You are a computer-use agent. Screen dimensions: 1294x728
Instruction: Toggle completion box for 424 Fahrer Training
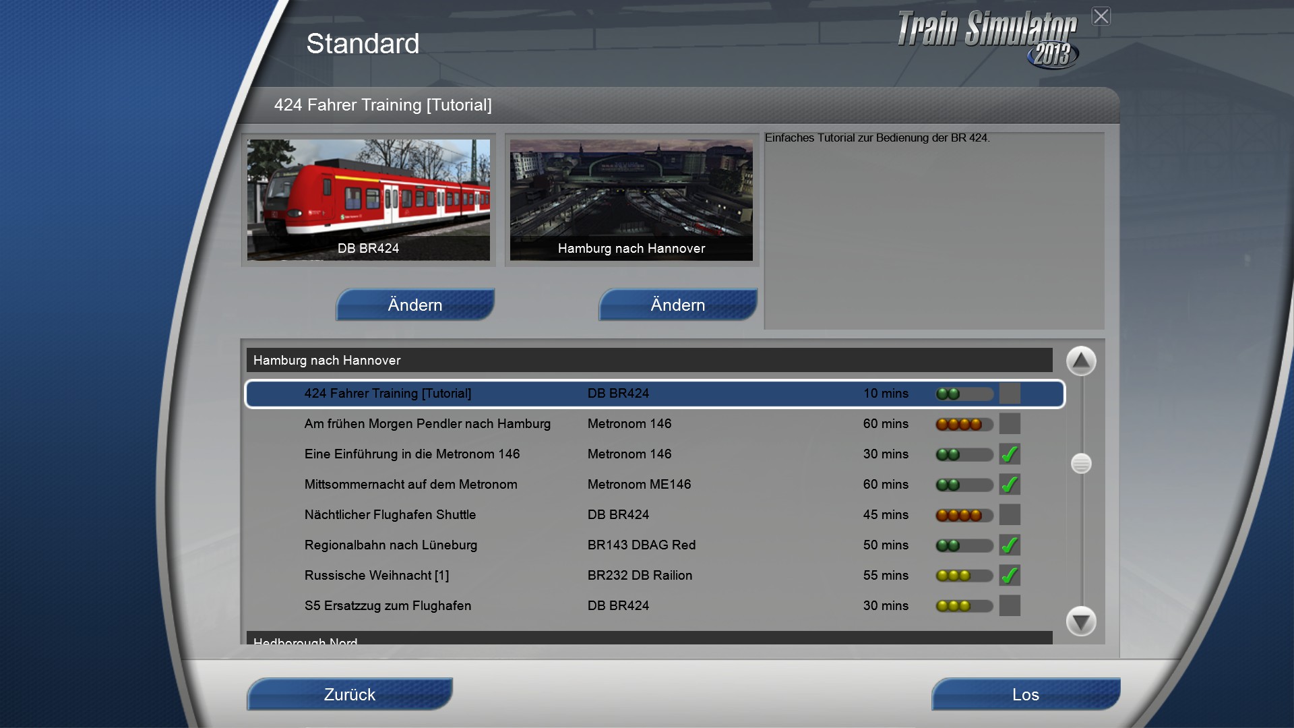tap(1010, 394)
